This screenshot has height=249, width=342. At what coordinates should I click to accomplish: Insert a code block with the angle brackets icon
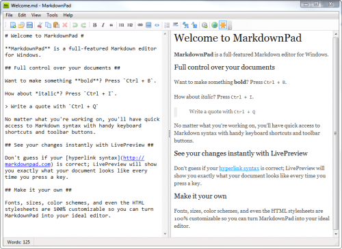[x=157, y=25]
